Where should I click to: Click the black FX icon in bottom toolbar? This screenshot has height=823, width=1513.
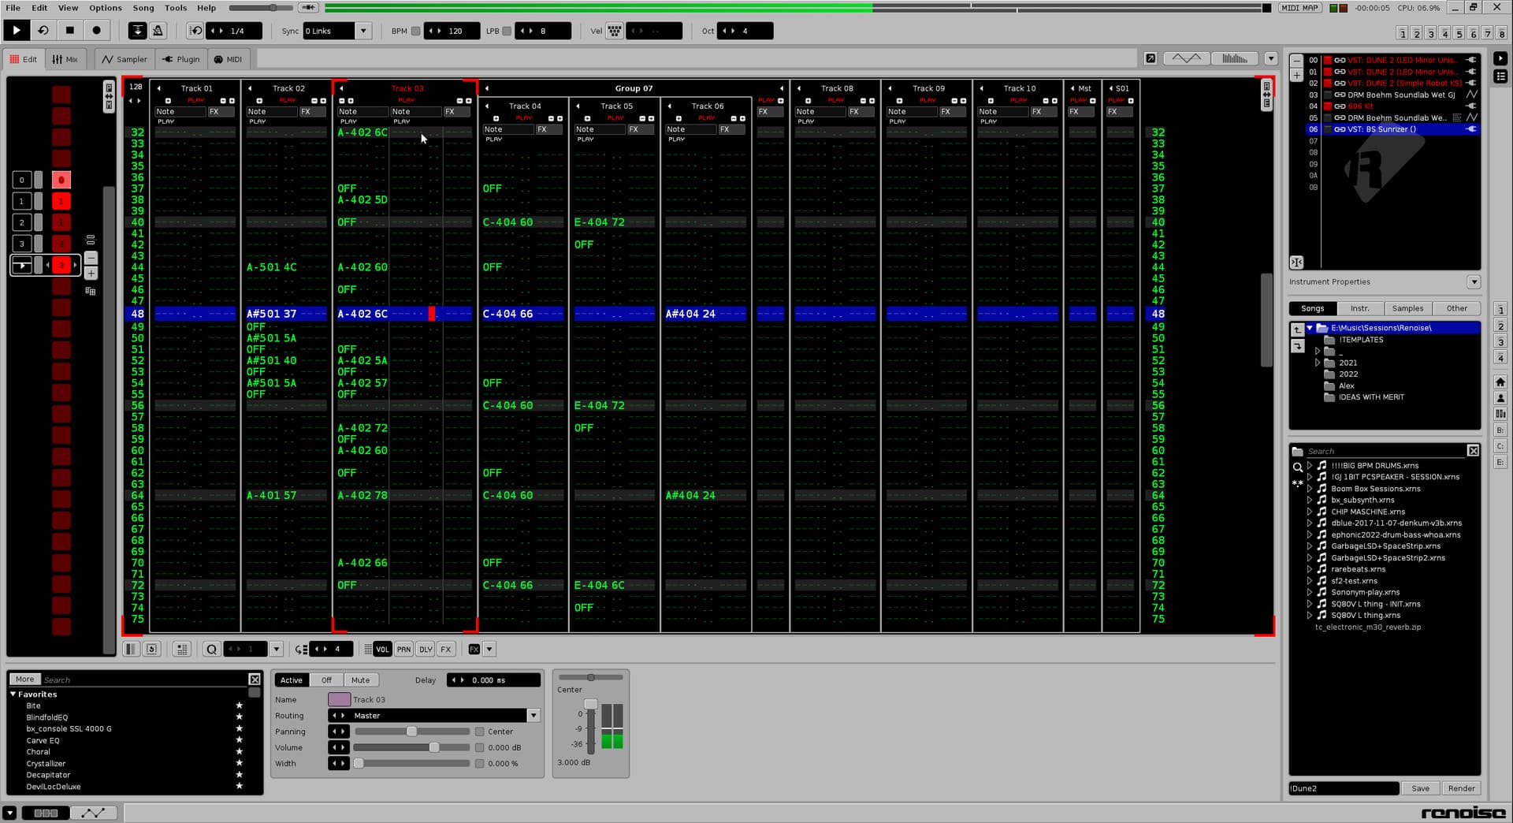[474, 649]
